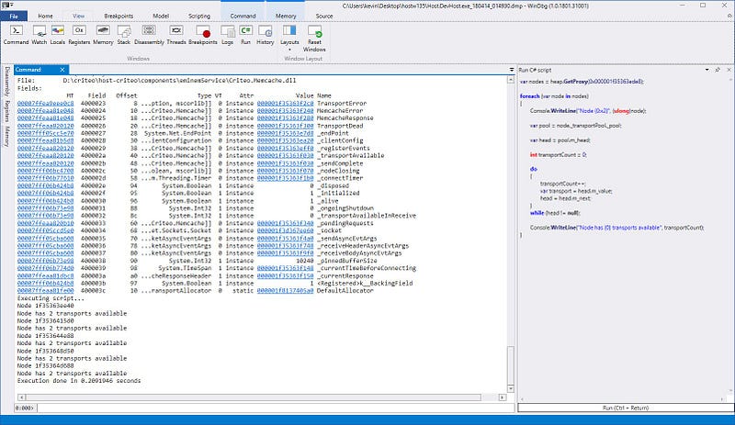Click the Run (Ctrl + Return) button
Image resolution: width=735 pixels, height=425 pixels.
click(626, 408)
